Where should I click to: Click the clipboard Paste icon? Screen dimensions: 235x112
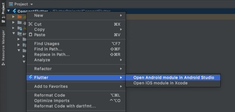[31, 35]
